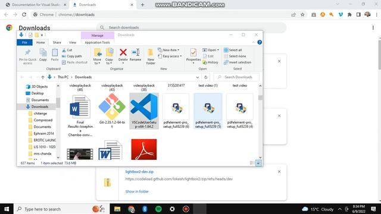
Task: Switch to details view button
Action: tap(252, 163)
